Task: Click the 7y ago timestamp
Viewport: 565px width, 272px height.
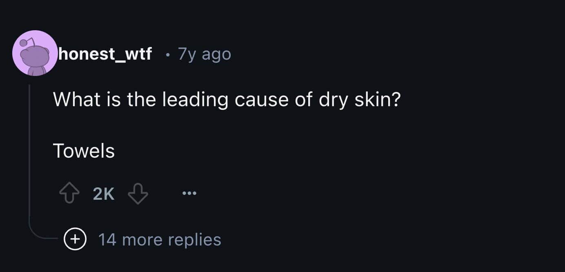Action: click(204, 54)
